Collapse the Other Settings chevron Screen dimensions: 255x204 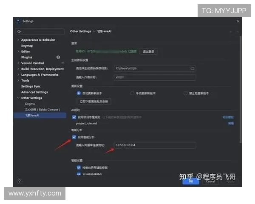click(18, 98)
